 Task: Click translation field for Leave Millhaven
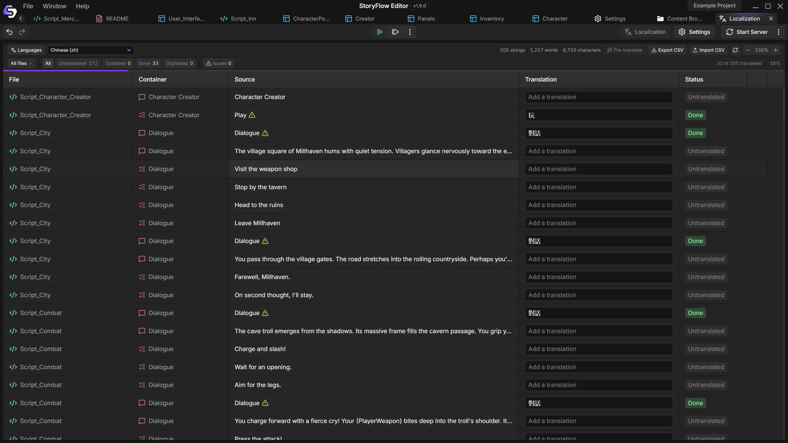tap(599, 223)
